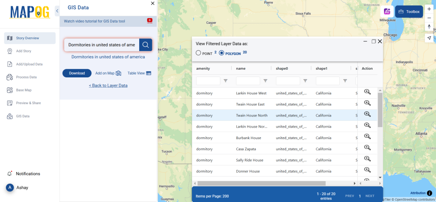Zoom to Burbank House feature
Viewport: 436px width, 202px height.
[x=367, y=137]
